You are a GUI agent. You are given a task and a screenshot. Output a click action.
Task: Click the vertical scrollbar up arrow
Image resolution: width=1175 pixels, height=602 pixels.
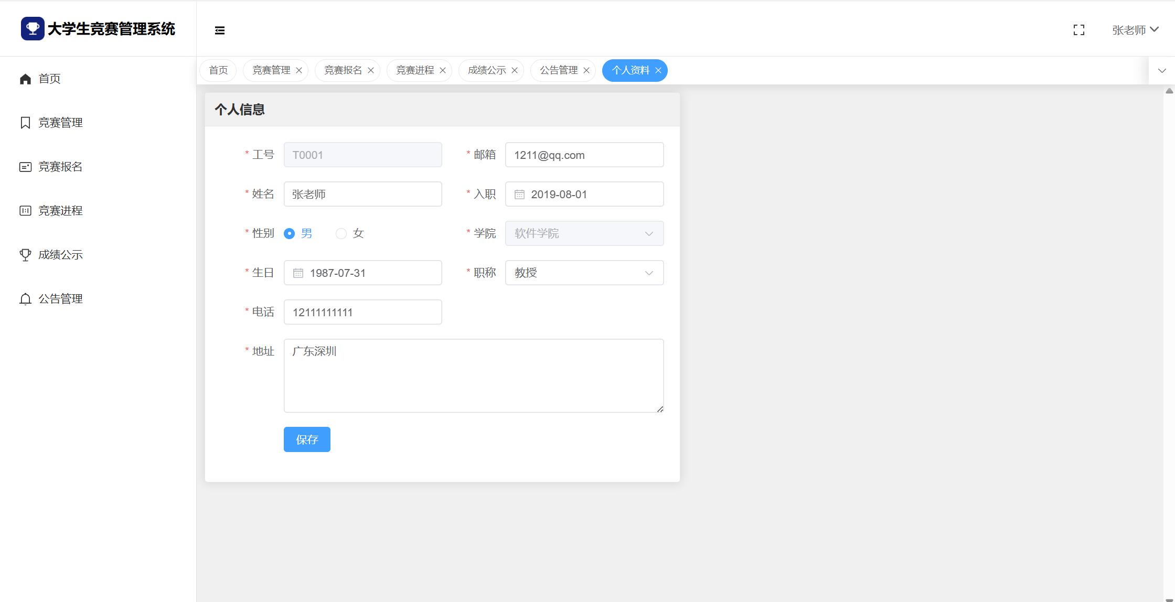(1169, 91)
